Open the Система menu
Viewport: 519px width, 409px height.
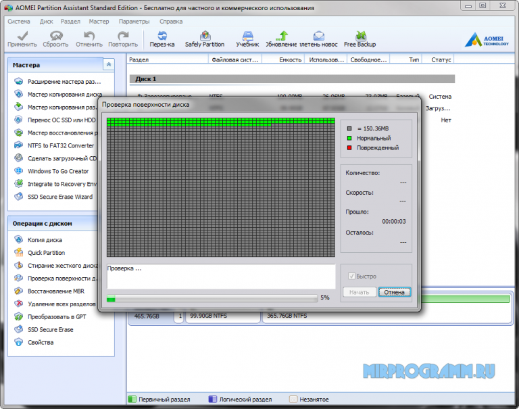(x=18, y=21)
